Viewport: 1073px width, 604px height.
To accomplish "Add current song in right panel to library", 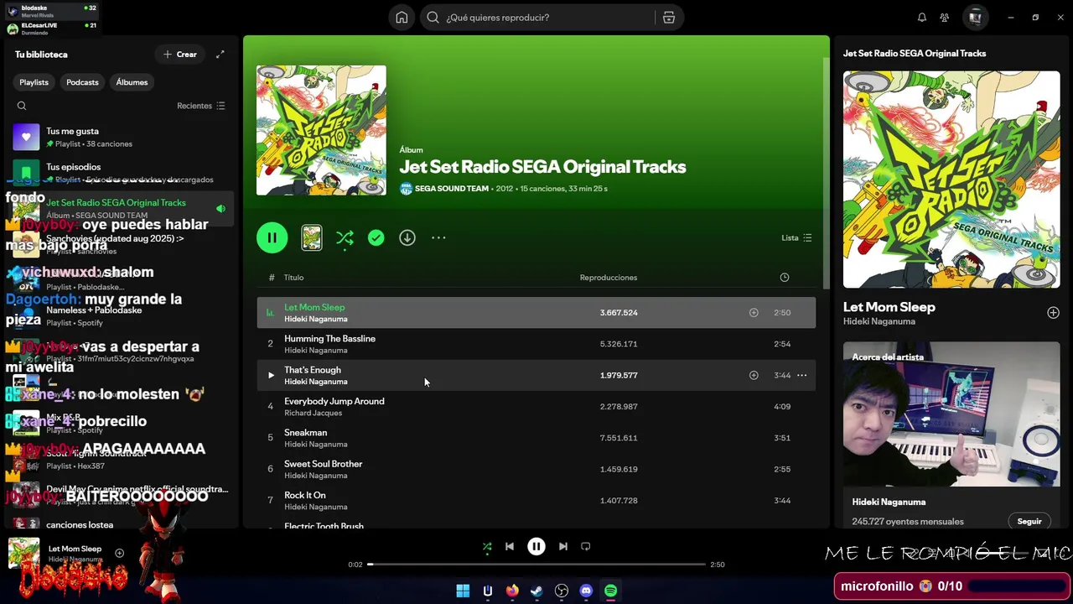I will pos(1053,313).
